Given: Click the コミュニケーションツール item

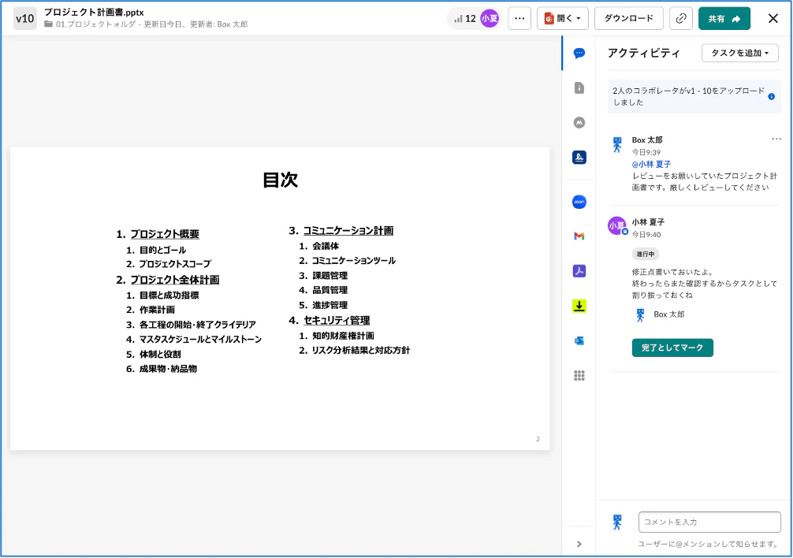Looking at the screenshot, I should tap(353, 261).
